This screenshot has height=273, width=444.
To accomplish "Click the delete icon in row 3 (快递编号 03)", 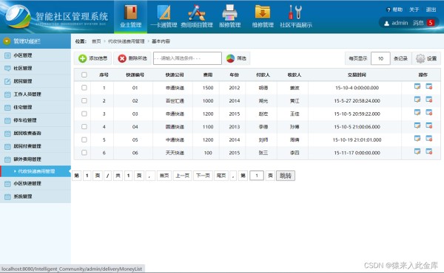I will tap(429, 112).
